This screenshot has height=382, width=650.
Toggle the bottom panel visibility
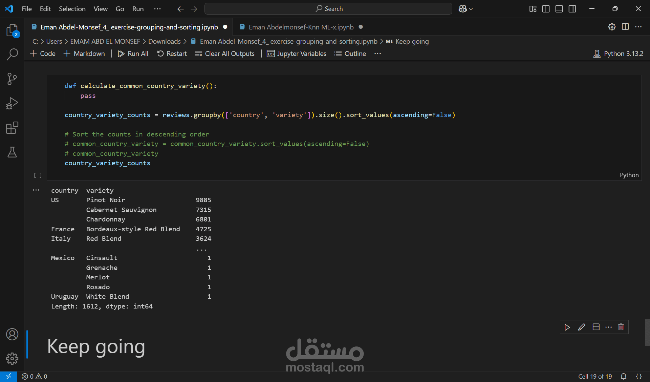559,9
